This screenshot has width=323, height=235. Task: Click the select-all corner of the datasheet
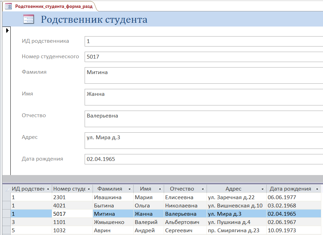pos(7,189)
